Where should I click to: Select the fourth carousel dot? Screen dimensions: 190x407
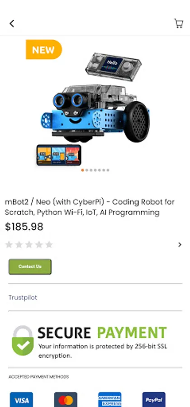click(95, 170)
